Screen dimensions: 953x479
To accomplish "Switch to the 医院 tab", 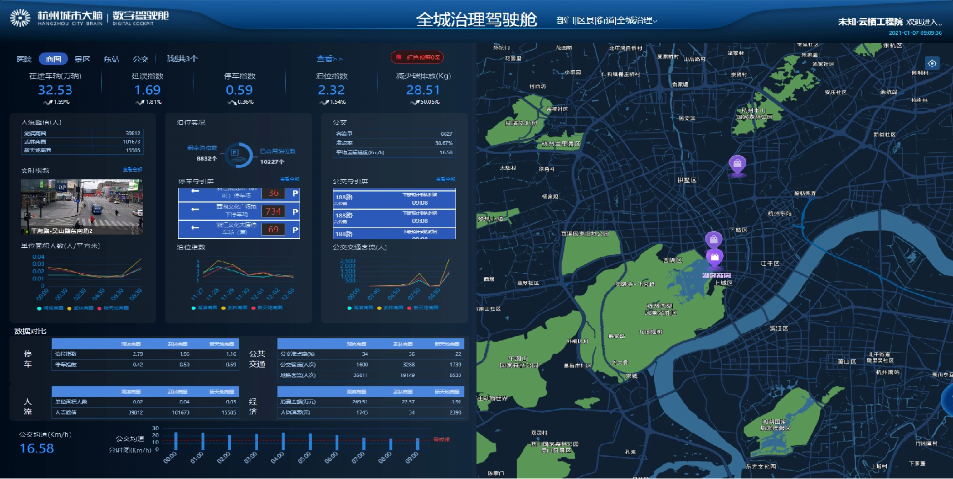I will [x=24, y=58].
